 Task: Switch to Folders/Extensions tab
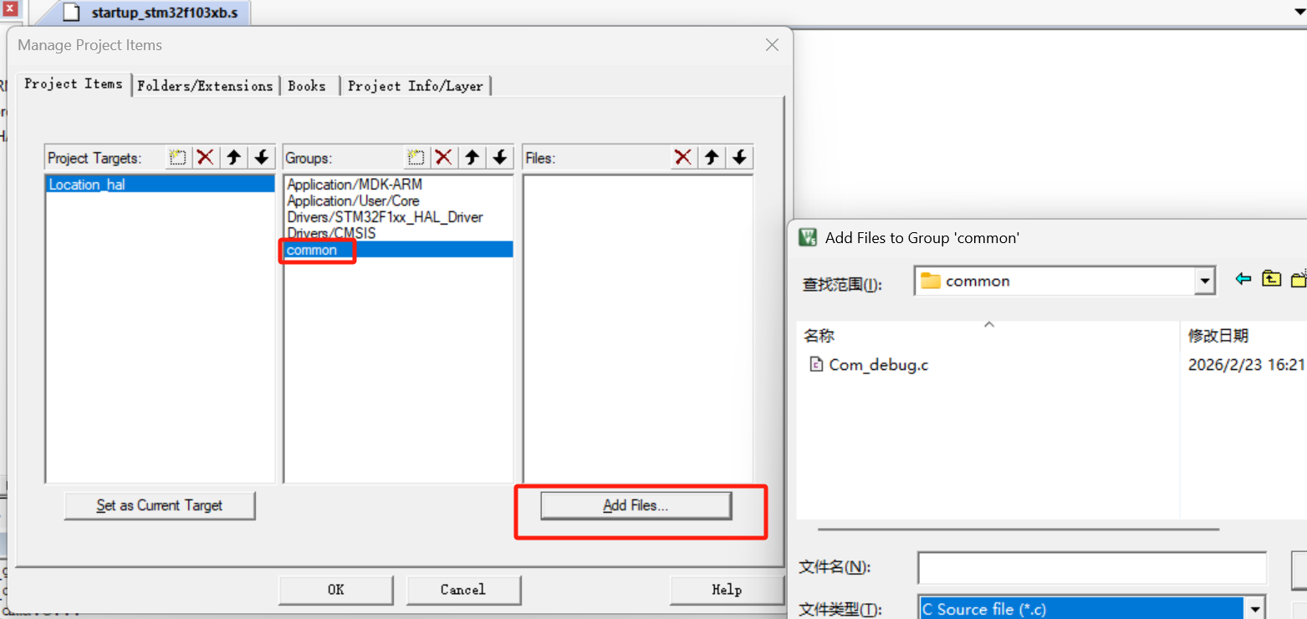[205, 85]
